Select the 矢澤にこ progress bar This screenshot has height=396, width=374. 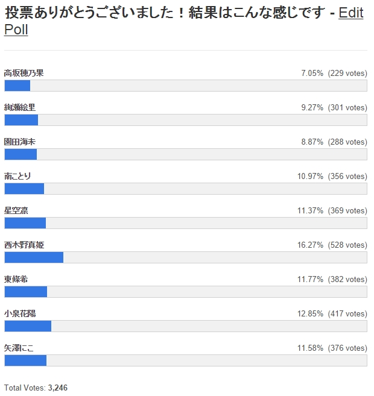185,360
